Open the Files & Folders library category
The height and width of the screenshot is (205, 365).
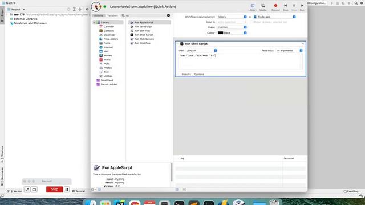coord(111,39)
